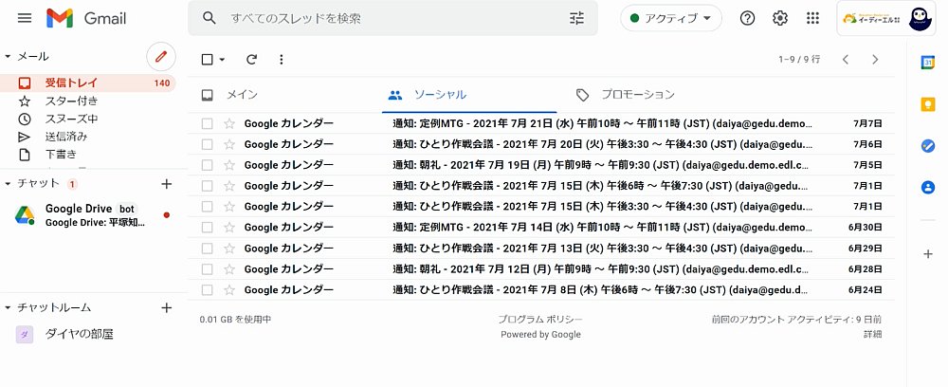Open スヌーズ中 folder
The image size is (948, 387).
(x=88, y=119)
